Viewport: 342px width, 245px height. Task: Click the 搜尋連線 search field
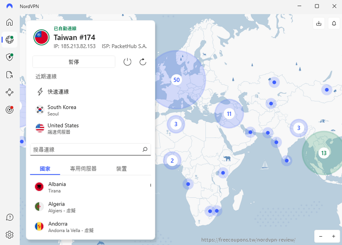click(x=90, y=149)
